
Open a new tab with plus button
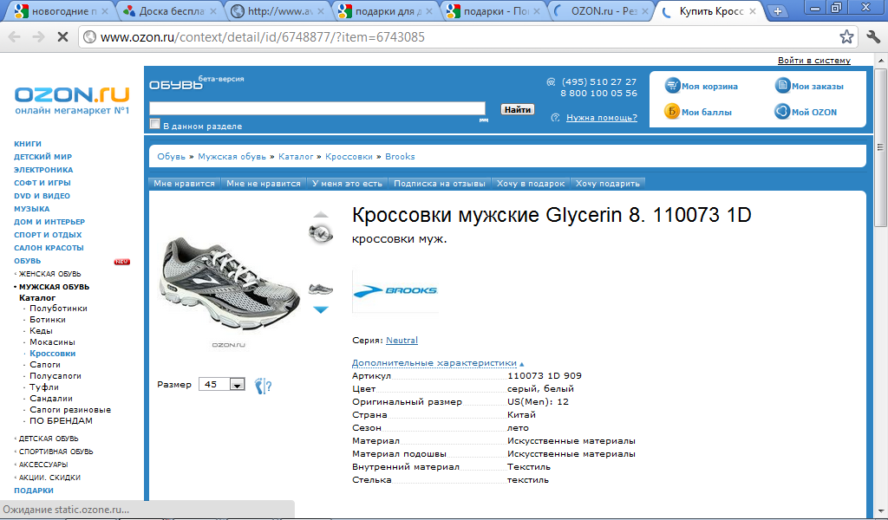778,11
